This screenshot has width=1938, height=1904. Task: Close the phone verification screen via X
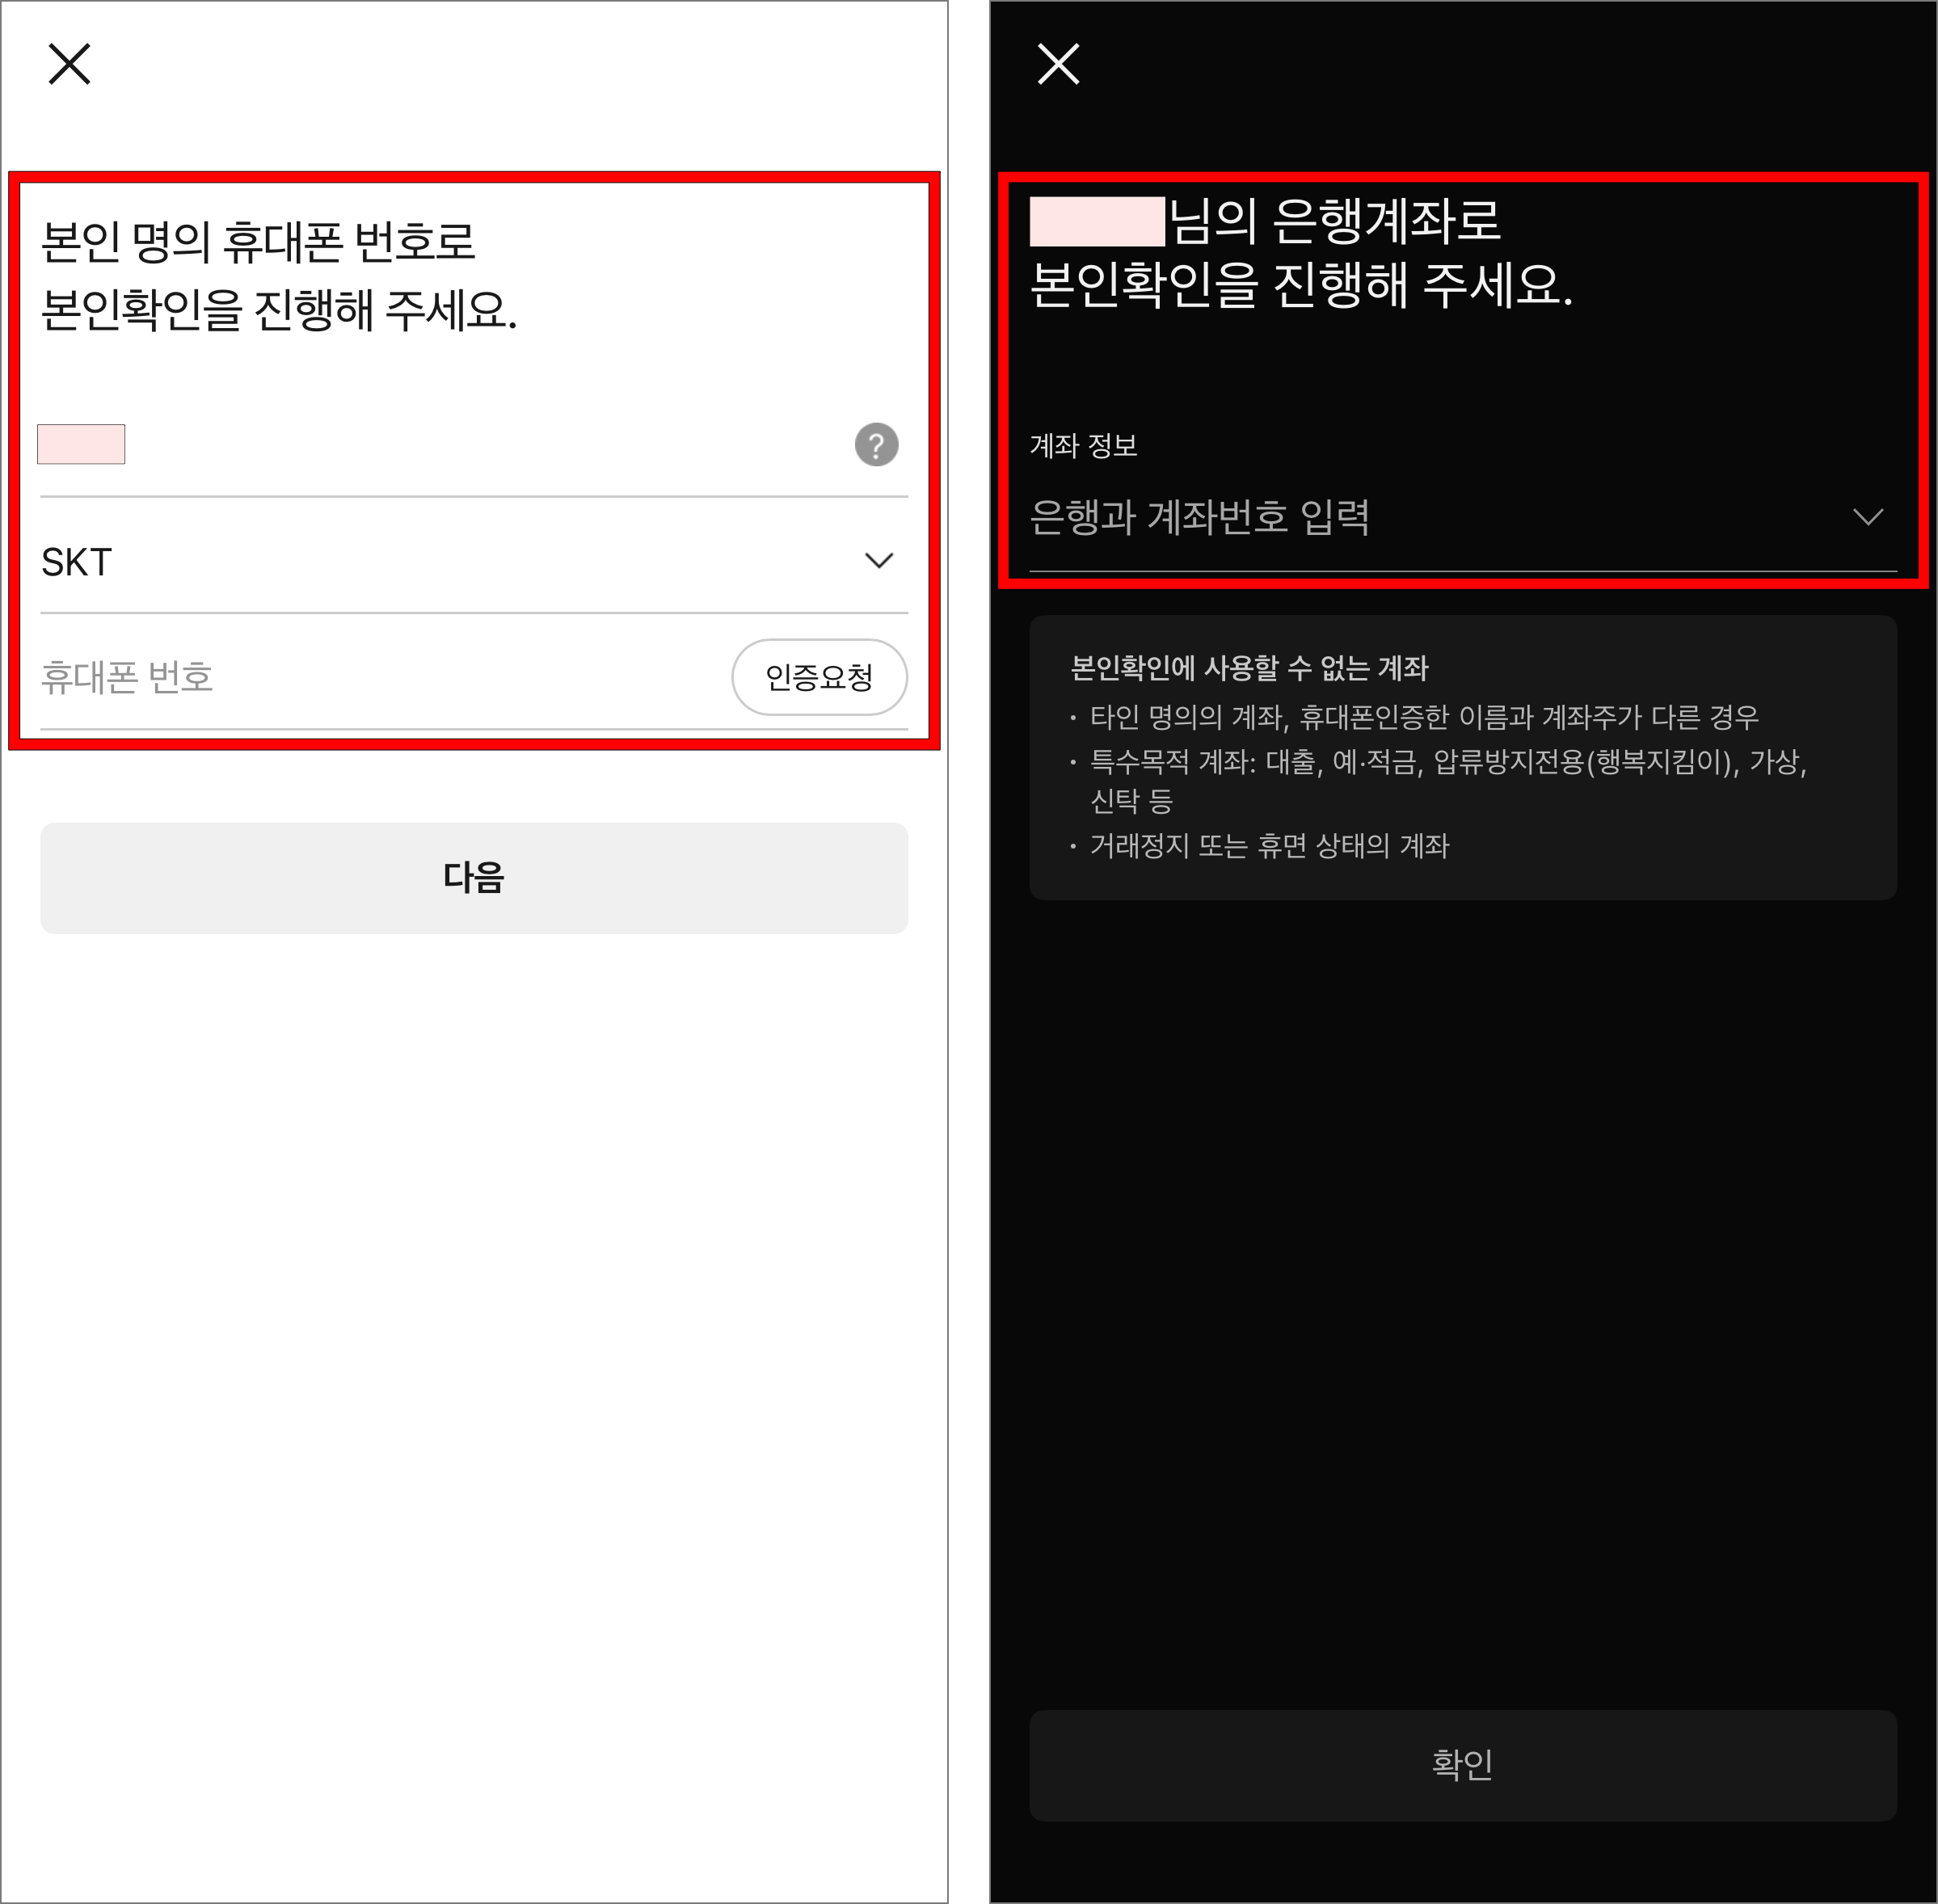[x=70, y=64]
